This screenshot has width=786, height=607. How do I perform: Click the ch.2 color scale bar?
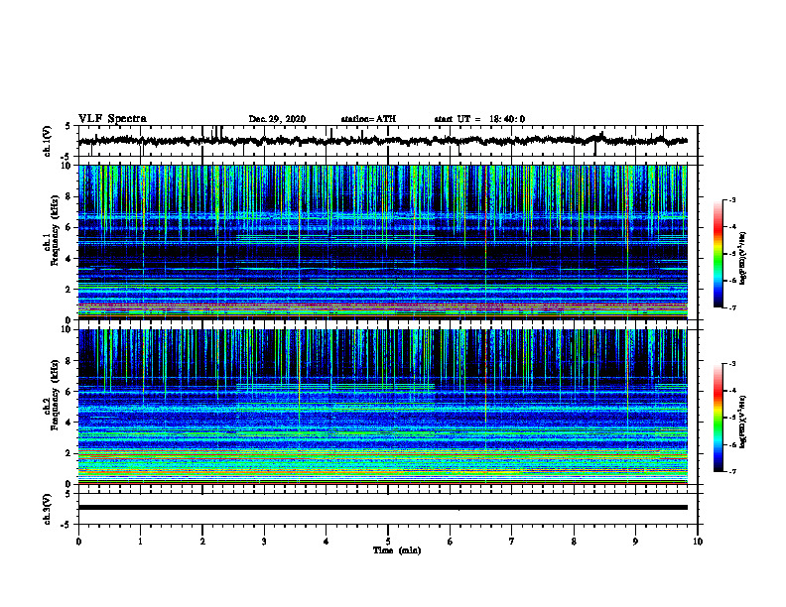(718, 418)
